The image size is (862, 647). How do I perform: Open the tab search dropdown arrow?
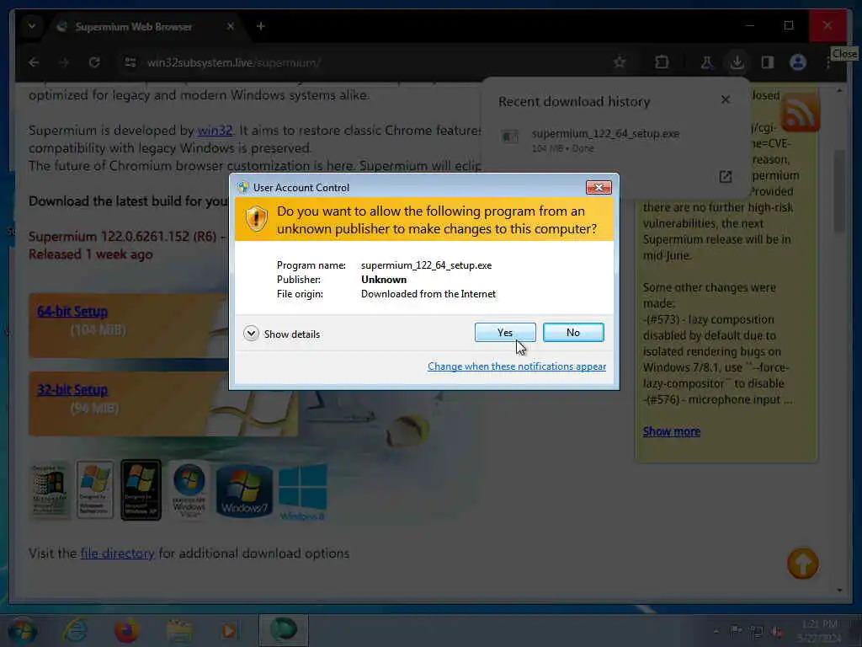point(32,26)
